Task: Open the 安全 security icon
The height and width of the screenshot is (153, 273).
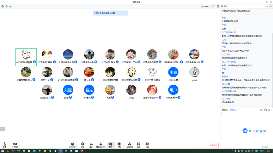Action: 82,144
